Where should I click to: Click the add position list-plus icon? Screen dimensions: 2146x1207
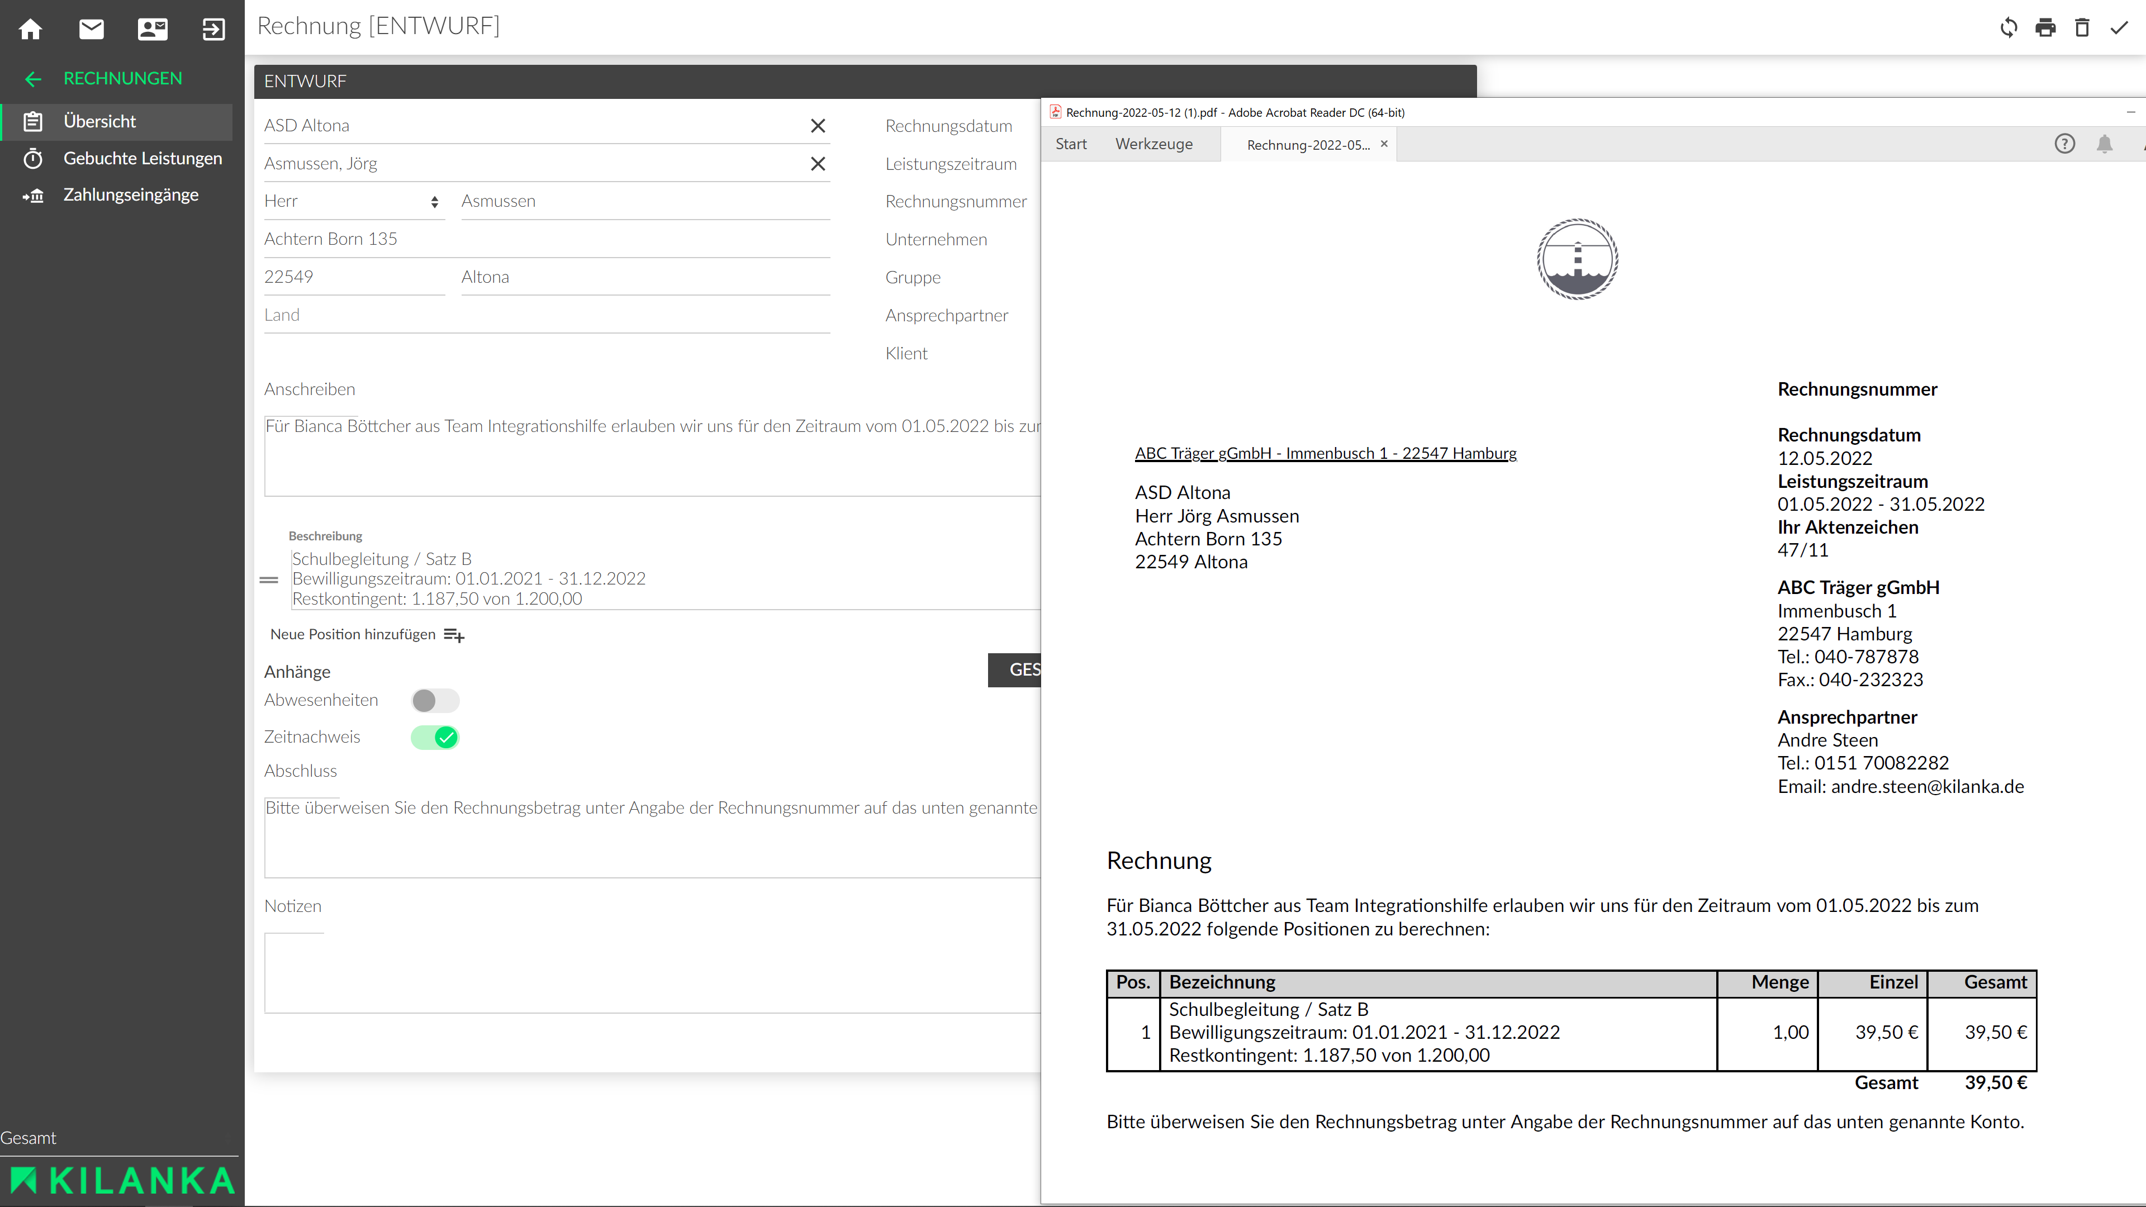[454, 635]
